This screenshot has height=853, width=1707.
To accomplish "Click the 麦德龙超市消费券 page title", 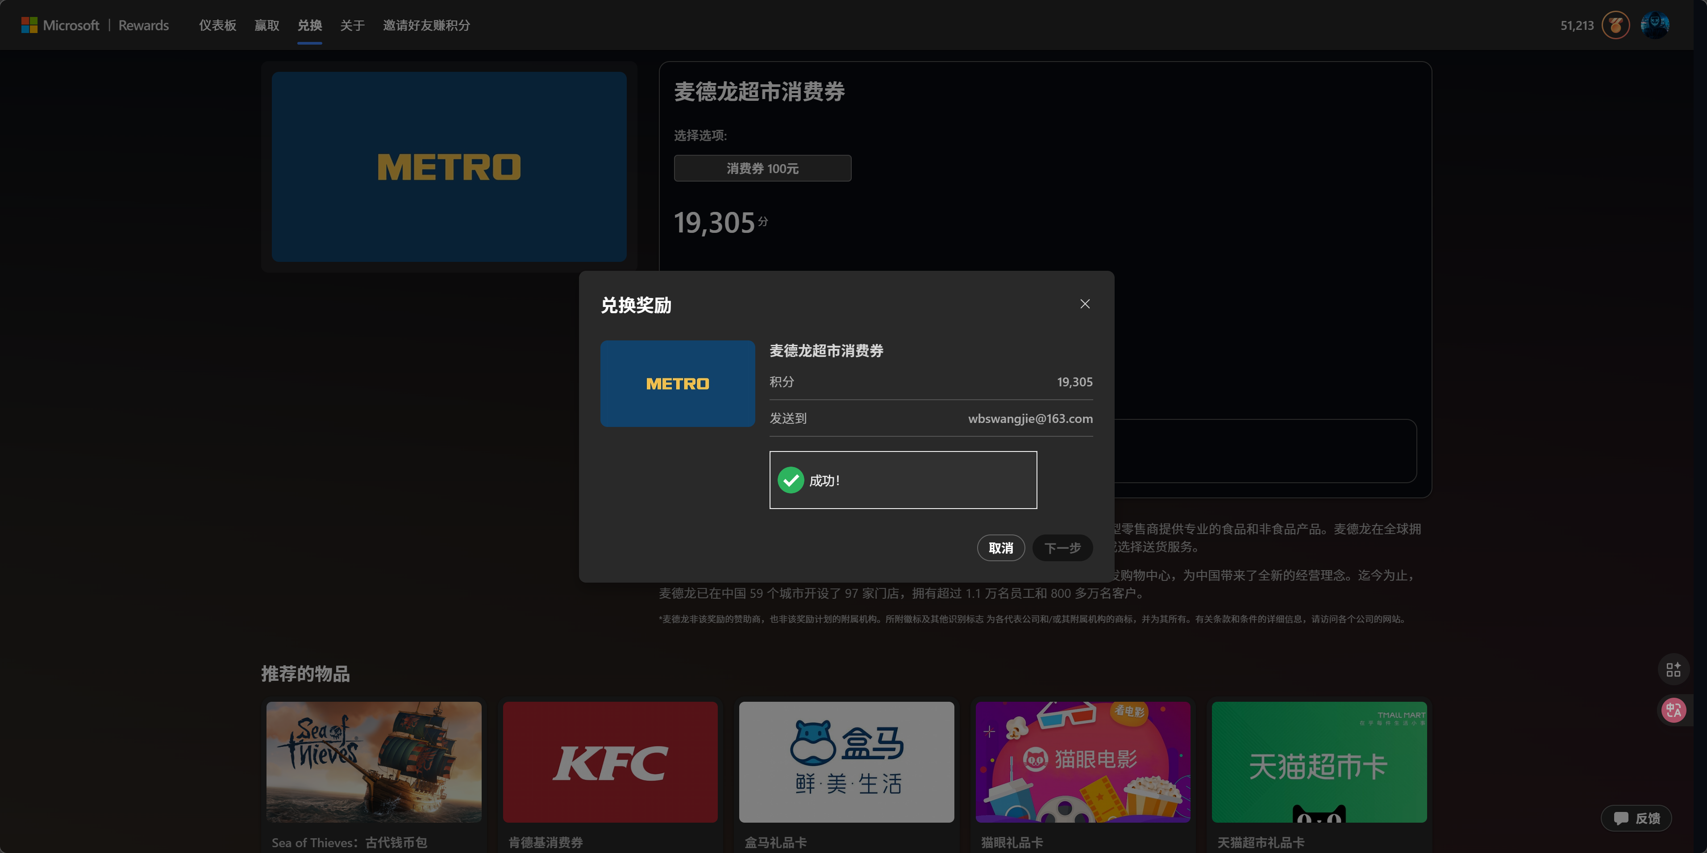I will 759,91.
